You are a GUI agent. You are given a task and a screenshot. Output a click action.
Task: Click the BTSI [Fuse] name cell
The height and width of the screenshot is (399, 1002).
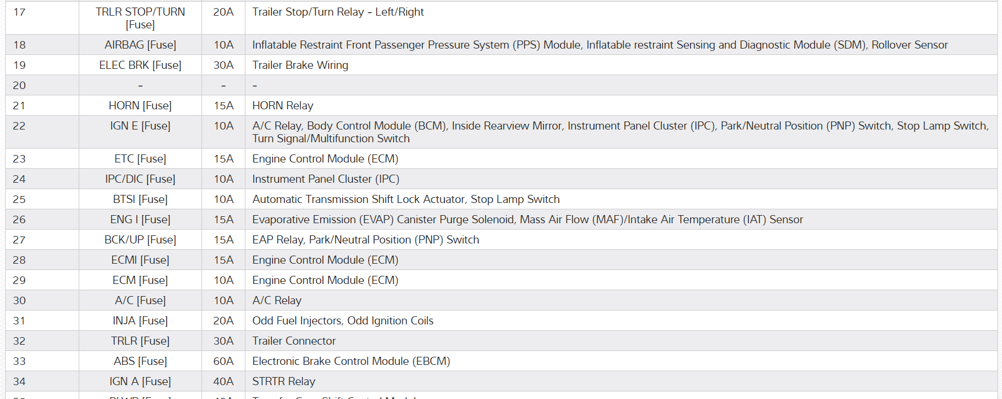coord(140,199)
